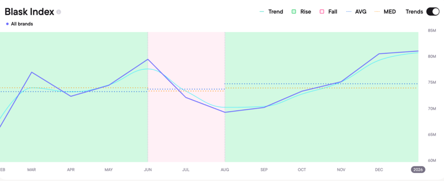The height and width of the screenshot is (181, 444).
Task: Click the 85M y-axis label
Action: 431,31
